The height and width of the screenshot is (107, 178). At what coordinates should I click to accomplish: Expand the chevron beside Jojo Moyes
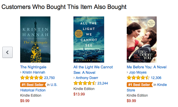coord(127,72)
